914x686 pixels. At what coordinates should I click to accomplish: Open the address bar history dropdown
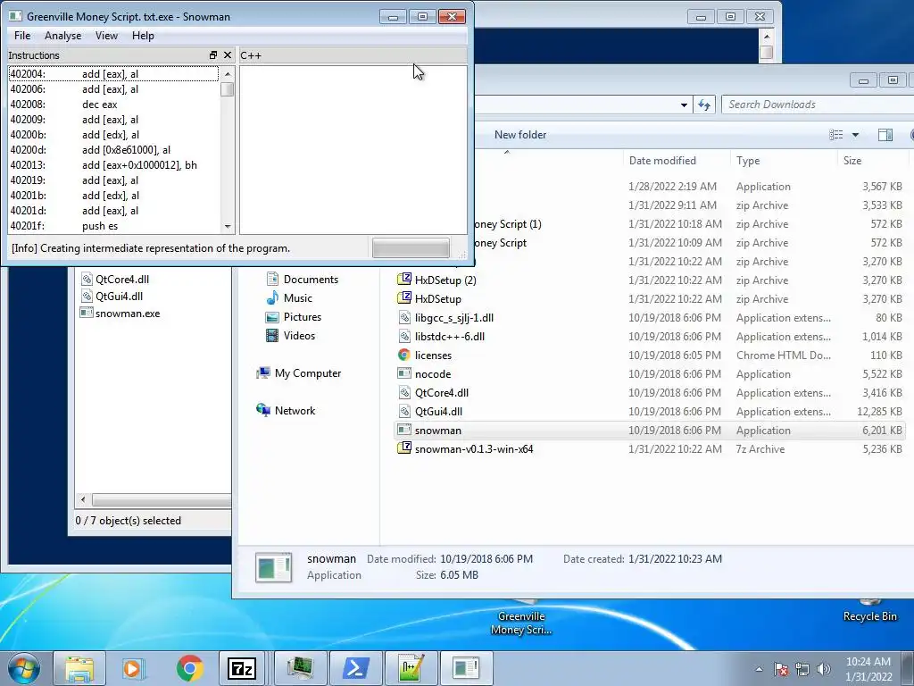click(684, 105)
